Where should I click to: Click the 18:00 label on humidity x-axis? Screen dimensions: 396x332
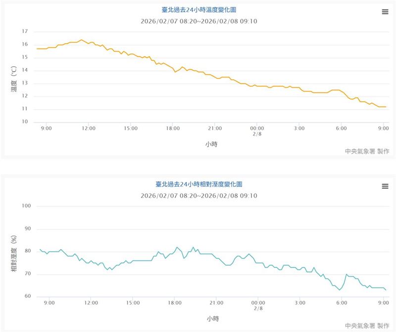tap(174, 302)
